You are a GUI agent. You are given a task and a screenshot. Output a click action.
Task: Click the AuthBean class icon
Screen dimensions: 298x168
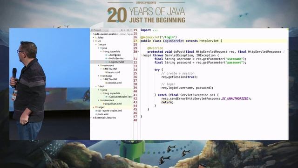point(107,55)
